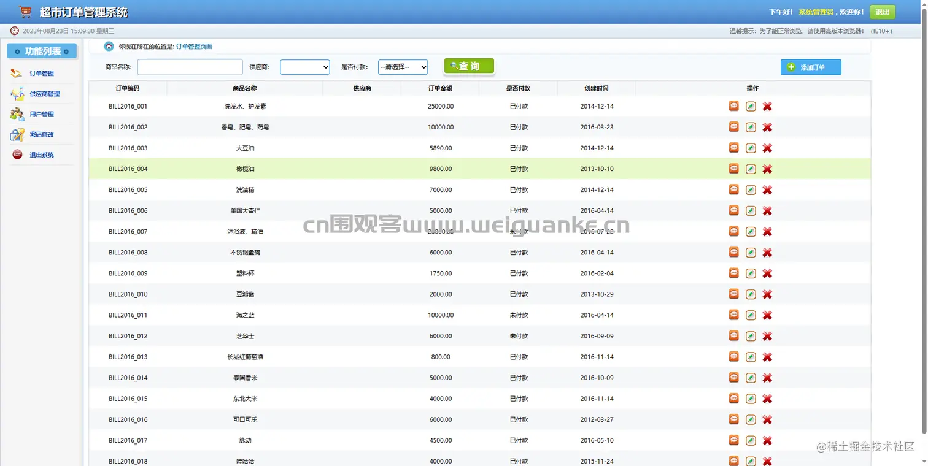Image resolution: width=928 pixels, height=466 pixels.
Task: Delete order BILL2016_002 with red X
Action: [767, 128]
